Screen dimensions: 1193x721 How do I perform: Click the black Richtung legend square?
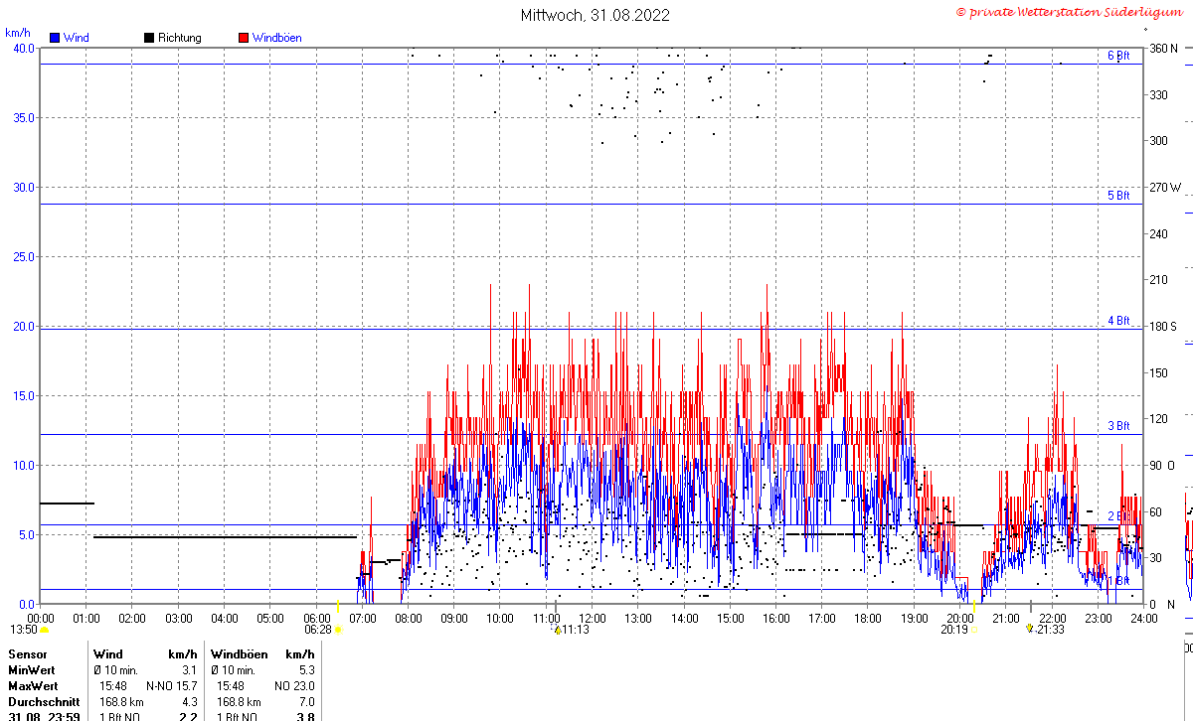click(x=149, y=38)
